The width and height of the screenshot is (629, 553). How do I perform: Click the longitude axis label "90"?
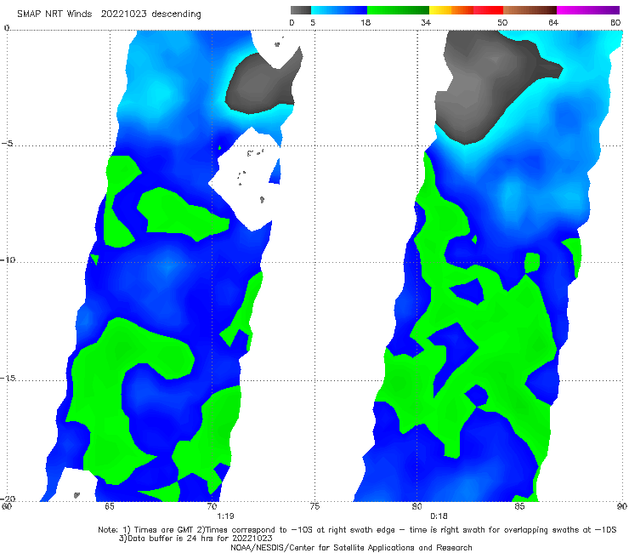[x=622, y=506]
